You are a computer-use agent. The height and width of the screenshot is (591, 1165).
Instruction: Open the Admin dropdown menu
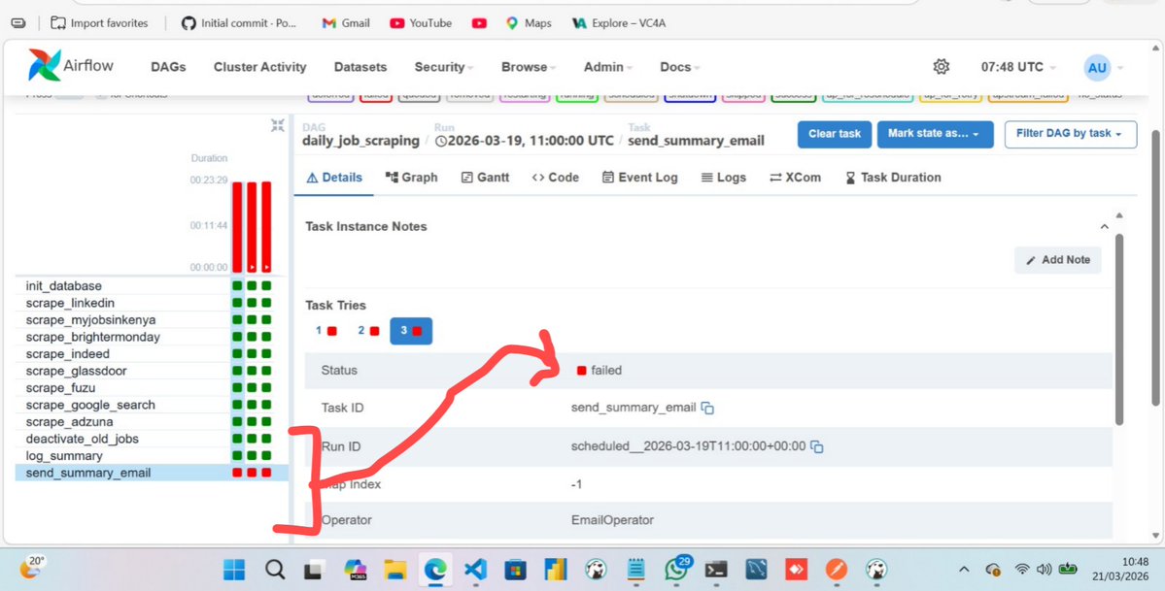(607, 67)
